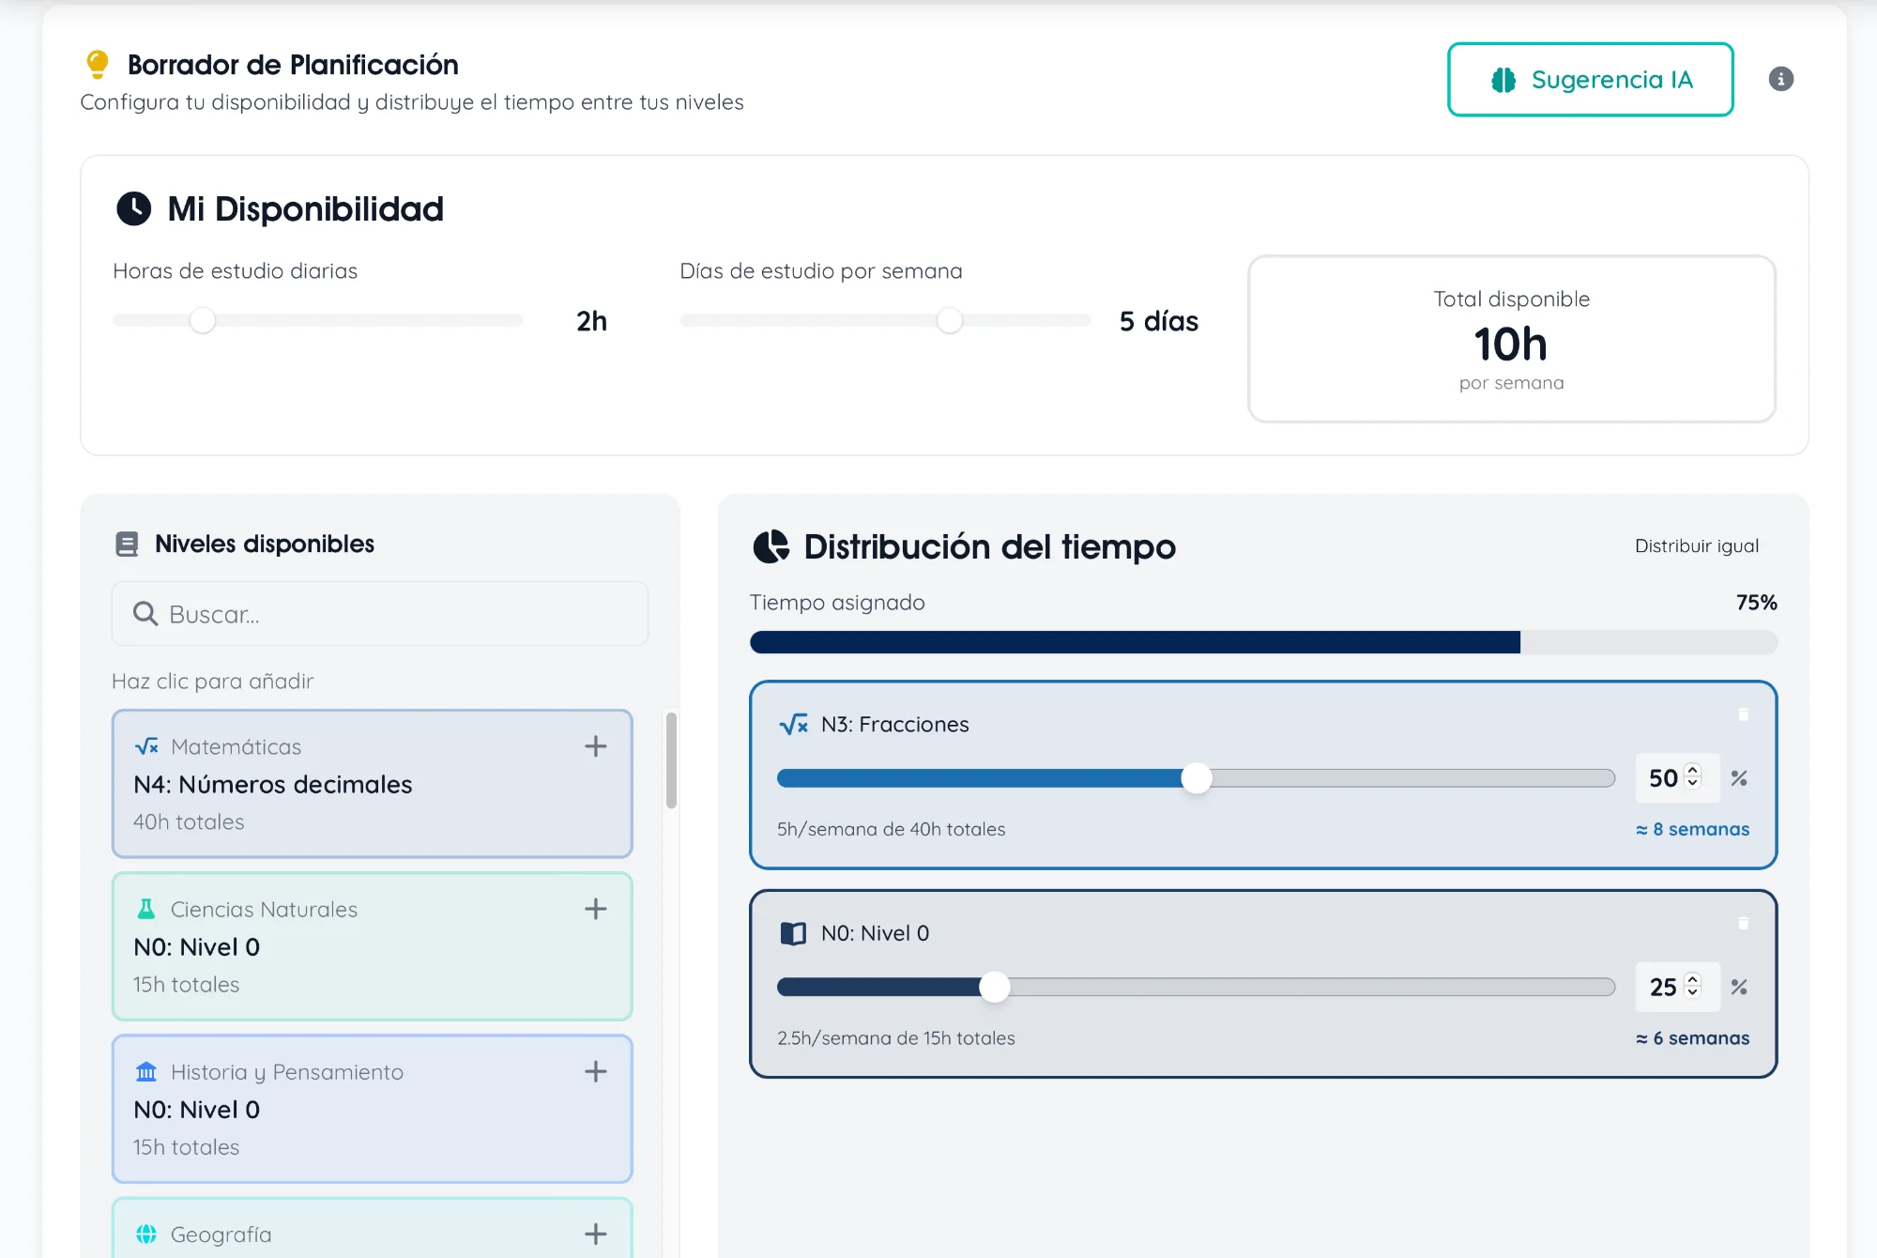Add Ciencias Naturales level with plus icon
Image resolution: width=1877 pixels, height=1258 pixels.
[595, 909]
